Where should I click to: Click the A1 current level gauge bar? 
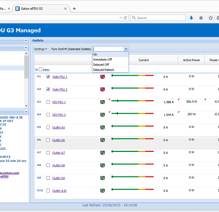tap(133, 75)
